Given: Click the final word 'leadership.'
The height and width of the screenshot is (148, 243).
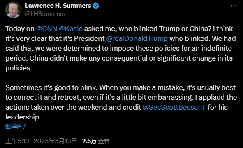Looking at the screenshot, I should [x=23, y=117].
